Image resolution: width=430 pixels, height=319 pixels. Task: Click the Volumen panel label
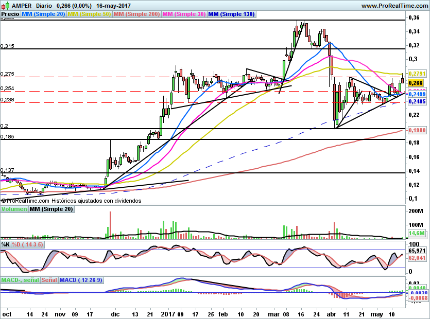(x=14, y=209)
